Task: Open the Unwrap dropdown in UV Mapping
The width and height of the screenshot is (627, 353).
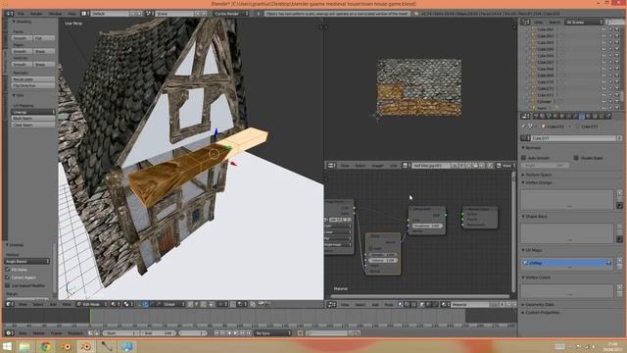Action: tap(33, 112)
